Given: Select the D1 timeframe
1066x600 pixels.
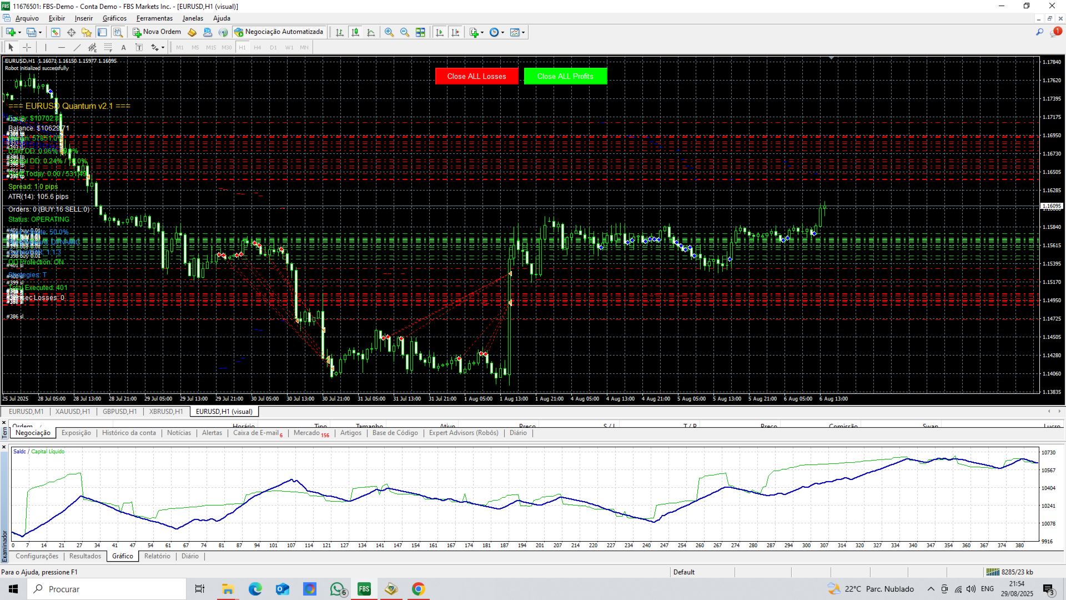Looking at the screenshot, I should pos(273,48).
